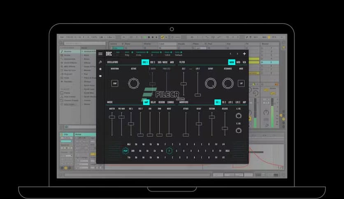Image resolution: width=344 pixels, height=199 pixels.
Task: Click the Resonance knob
Action: 228,83
